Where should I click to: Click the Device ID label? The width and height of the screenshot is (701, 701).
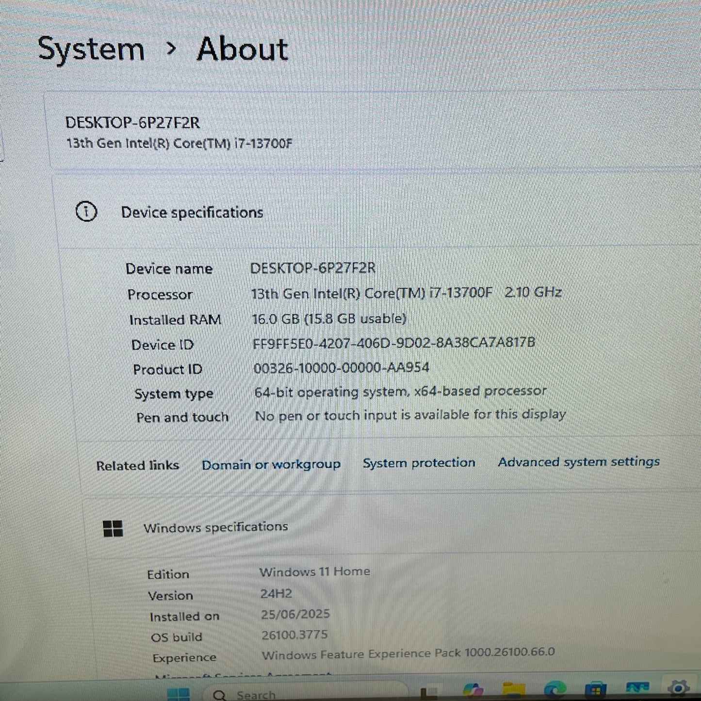[163, 345]
